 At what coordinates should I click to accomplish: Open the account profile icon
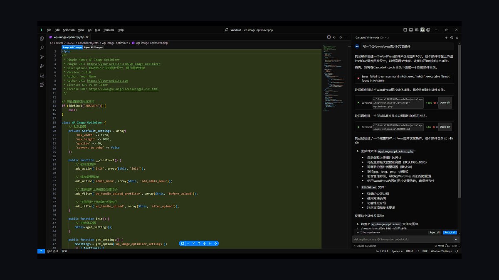(x=428, y=30)
